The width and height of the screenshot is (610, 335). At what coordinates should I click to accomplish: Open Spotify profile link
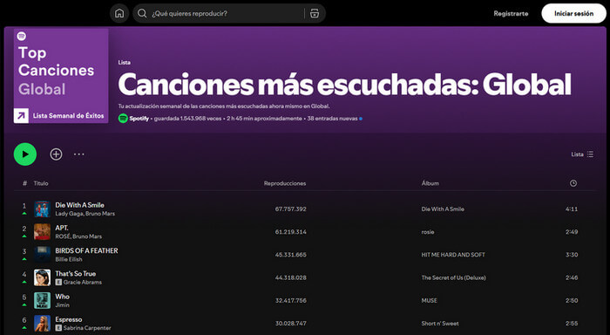(139, 119)
